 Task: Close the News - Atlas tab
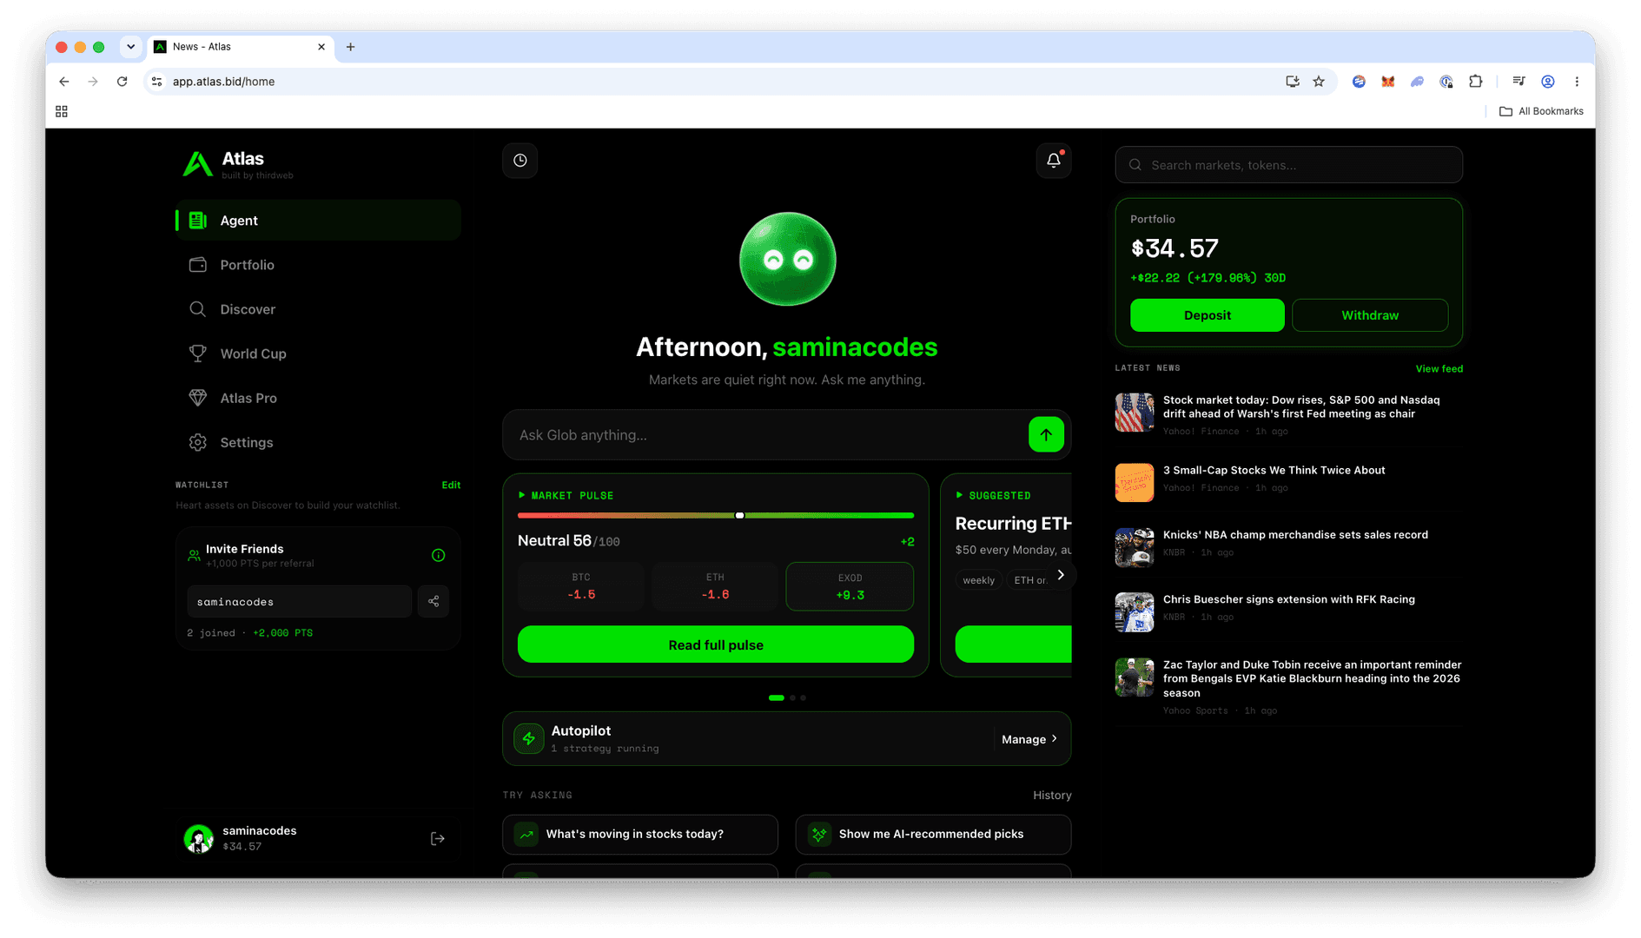pos(321,47)
